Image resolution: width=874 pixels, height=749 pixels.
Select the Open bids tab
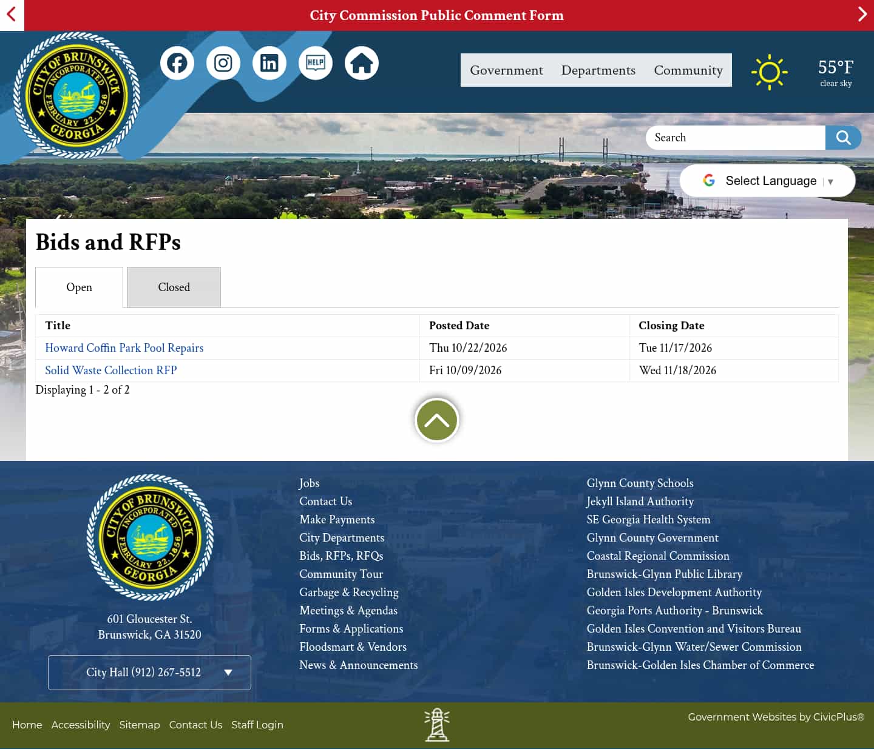click(79, 287)
